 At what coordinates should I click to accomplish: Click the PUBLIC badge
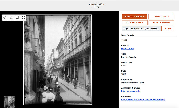124,40
